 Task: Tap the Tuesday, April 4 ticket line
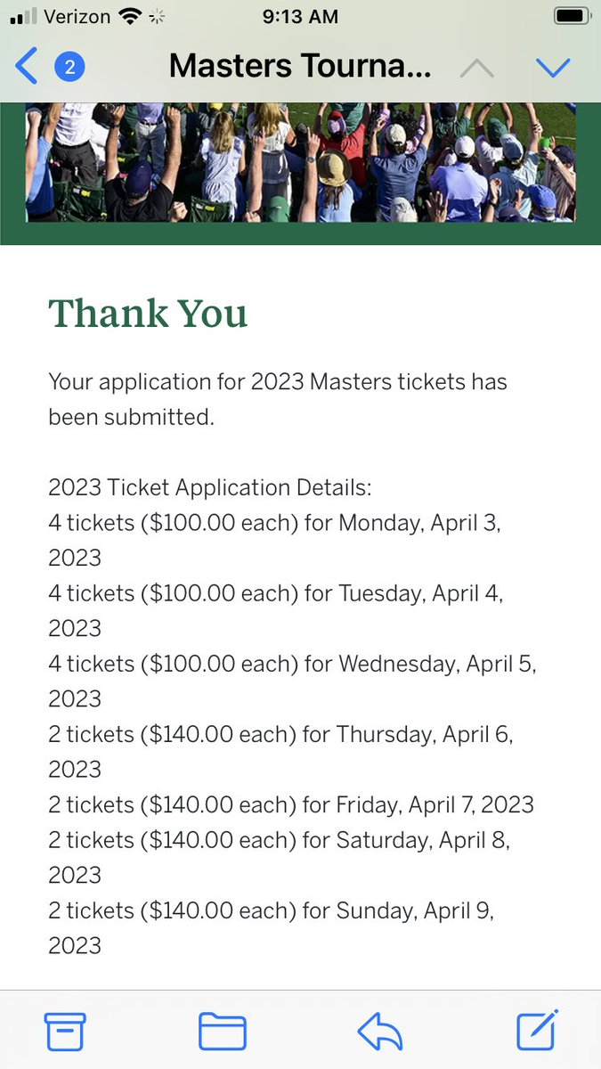click(x=276, y=610)
